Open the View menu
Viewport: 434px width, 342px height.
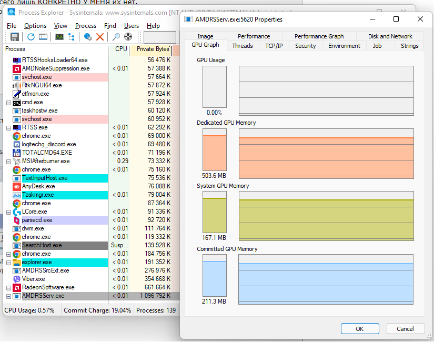60,26
